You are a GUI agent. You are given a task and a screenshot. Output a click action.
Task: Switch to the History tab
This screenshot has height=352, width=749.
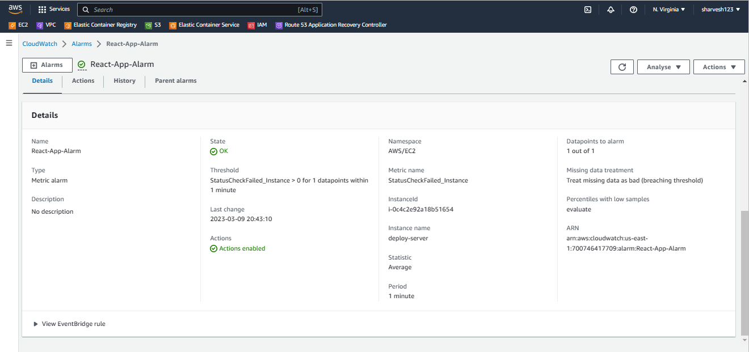[124, 80]
